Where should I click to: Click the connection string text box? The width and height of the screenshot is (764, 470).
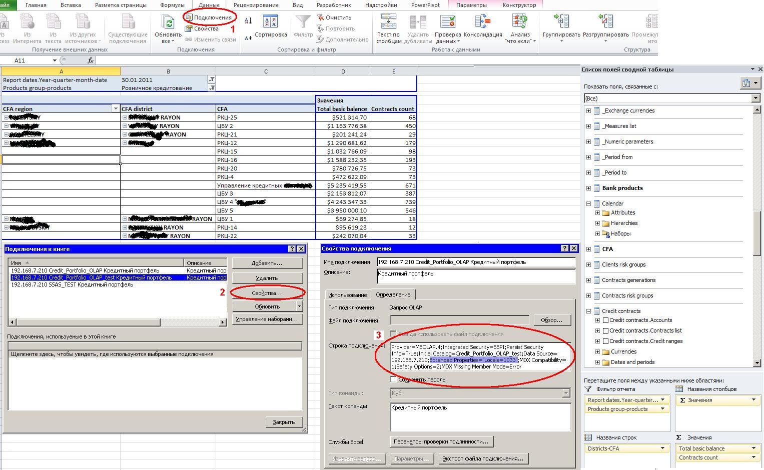point(480,356)
